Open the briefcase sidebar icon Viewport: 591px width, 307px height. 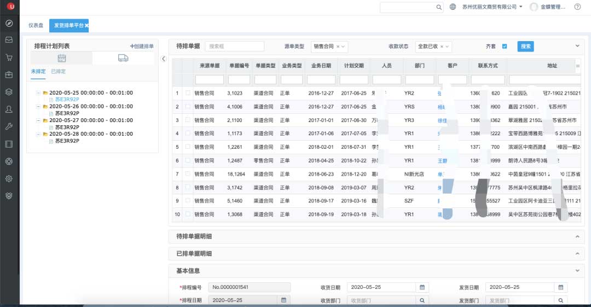tap(9, 74)
